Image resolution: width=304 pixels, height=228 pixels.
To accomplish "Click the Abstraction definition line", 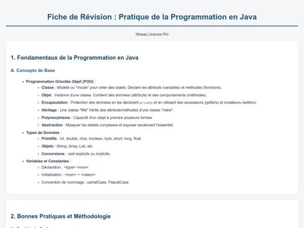I will (x=108, y=125).
